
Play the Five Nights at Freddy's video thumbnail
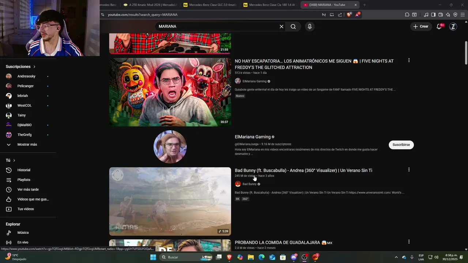click(x=170, y=92)
